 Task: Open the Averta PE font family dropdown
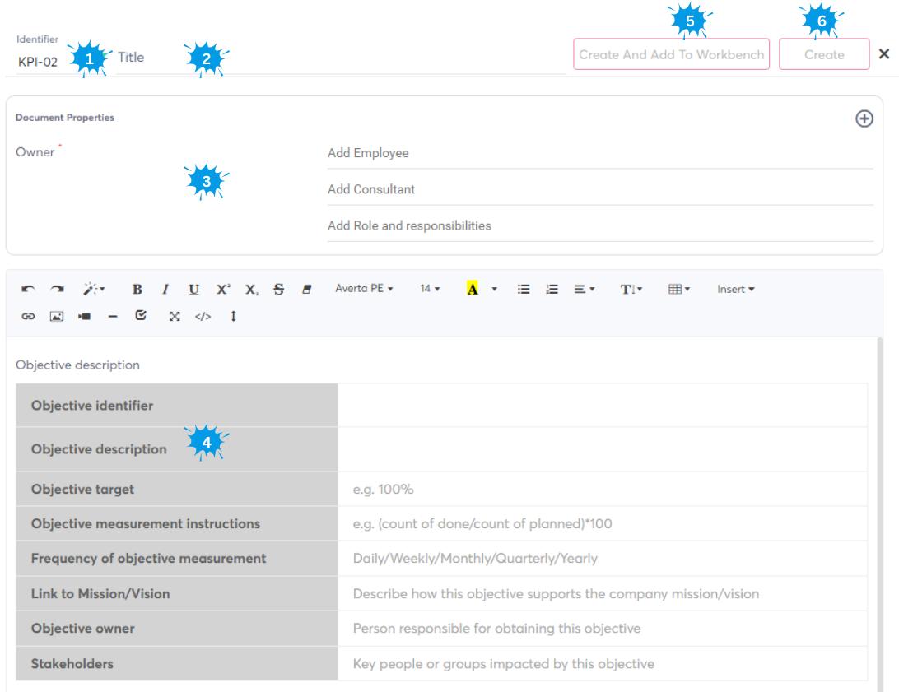(364, 290)
